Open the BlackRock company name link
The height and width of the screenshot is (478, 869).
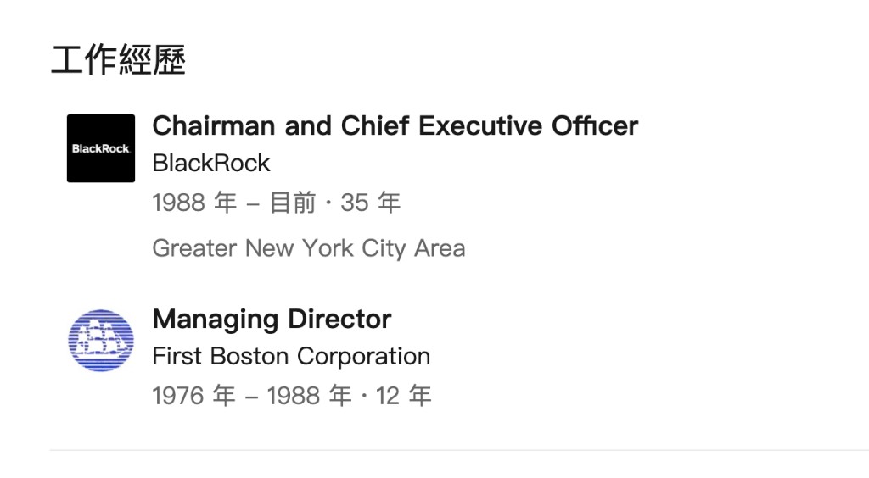point(211,163)
